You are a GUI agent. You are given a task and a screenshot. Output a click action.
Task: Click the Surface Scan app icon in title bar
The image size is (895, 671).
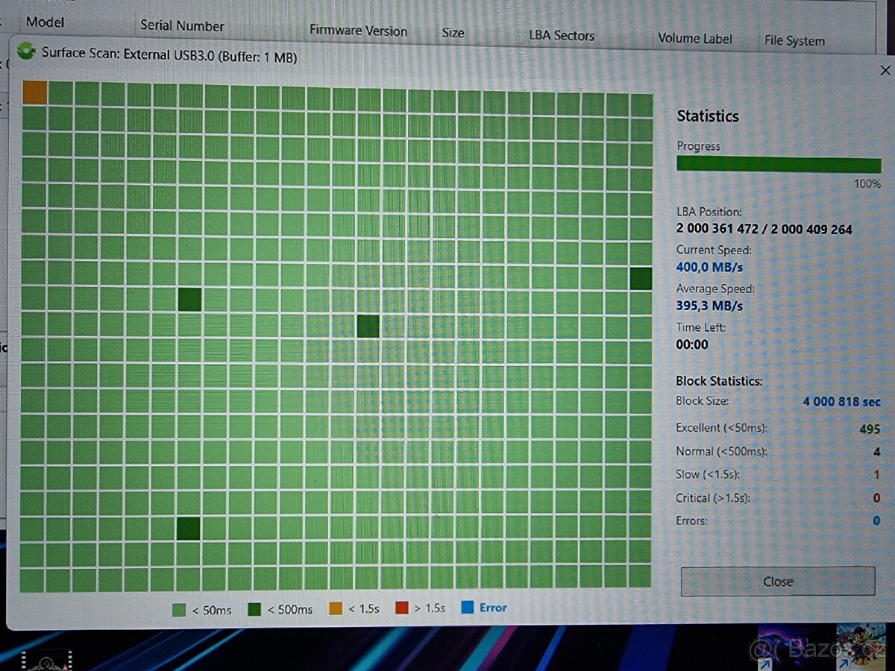[x=26, y=51]
